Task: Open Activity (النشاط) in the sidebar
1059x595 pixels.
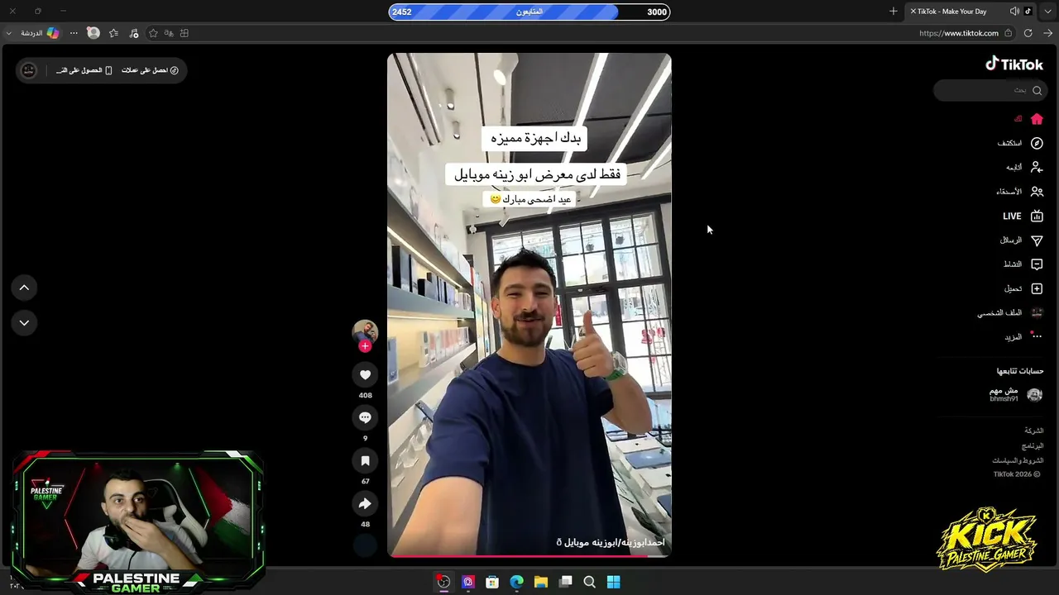Action: point(1023,264)
